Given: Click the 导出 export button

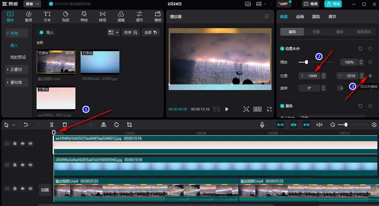Looking at the screenshot, I should click(333, 4).
